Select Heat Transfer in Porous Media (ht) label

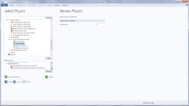[x=24, y=29]
